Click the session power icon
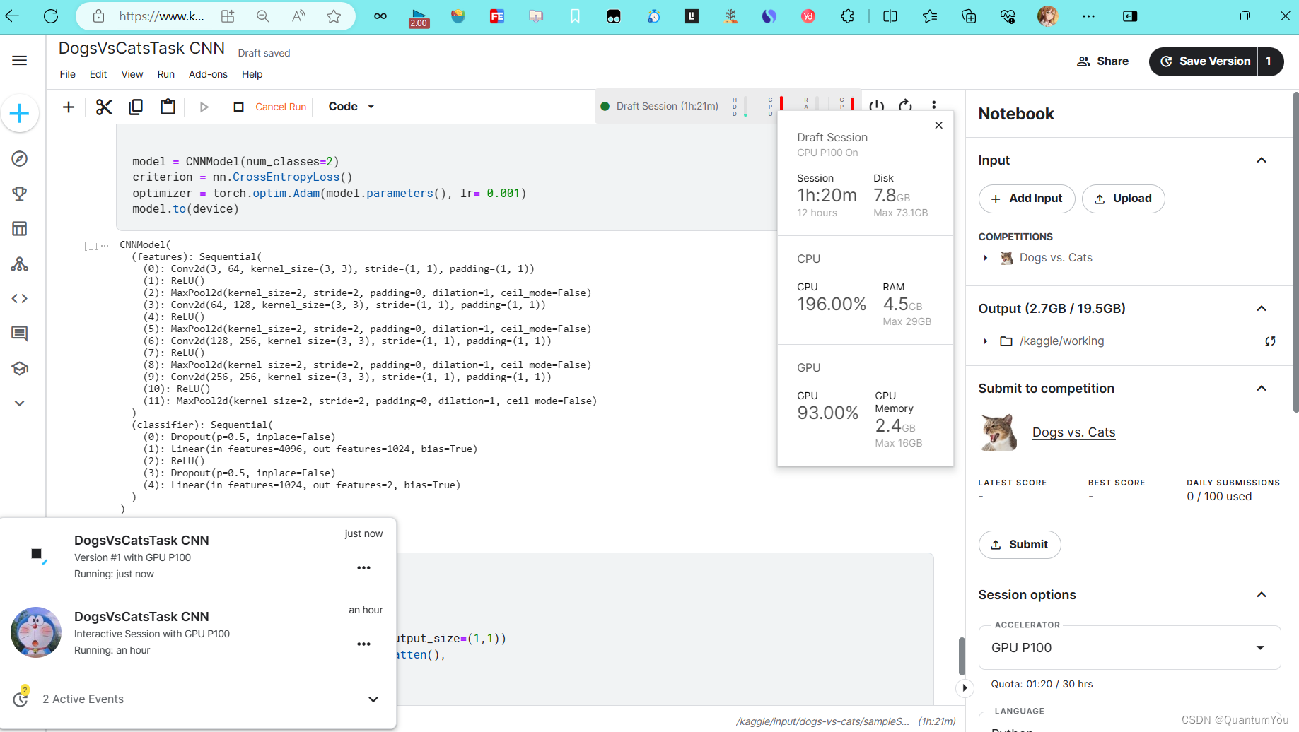Image resolution: width=1299 pixels, height=732 pixels. pos(876,106)
